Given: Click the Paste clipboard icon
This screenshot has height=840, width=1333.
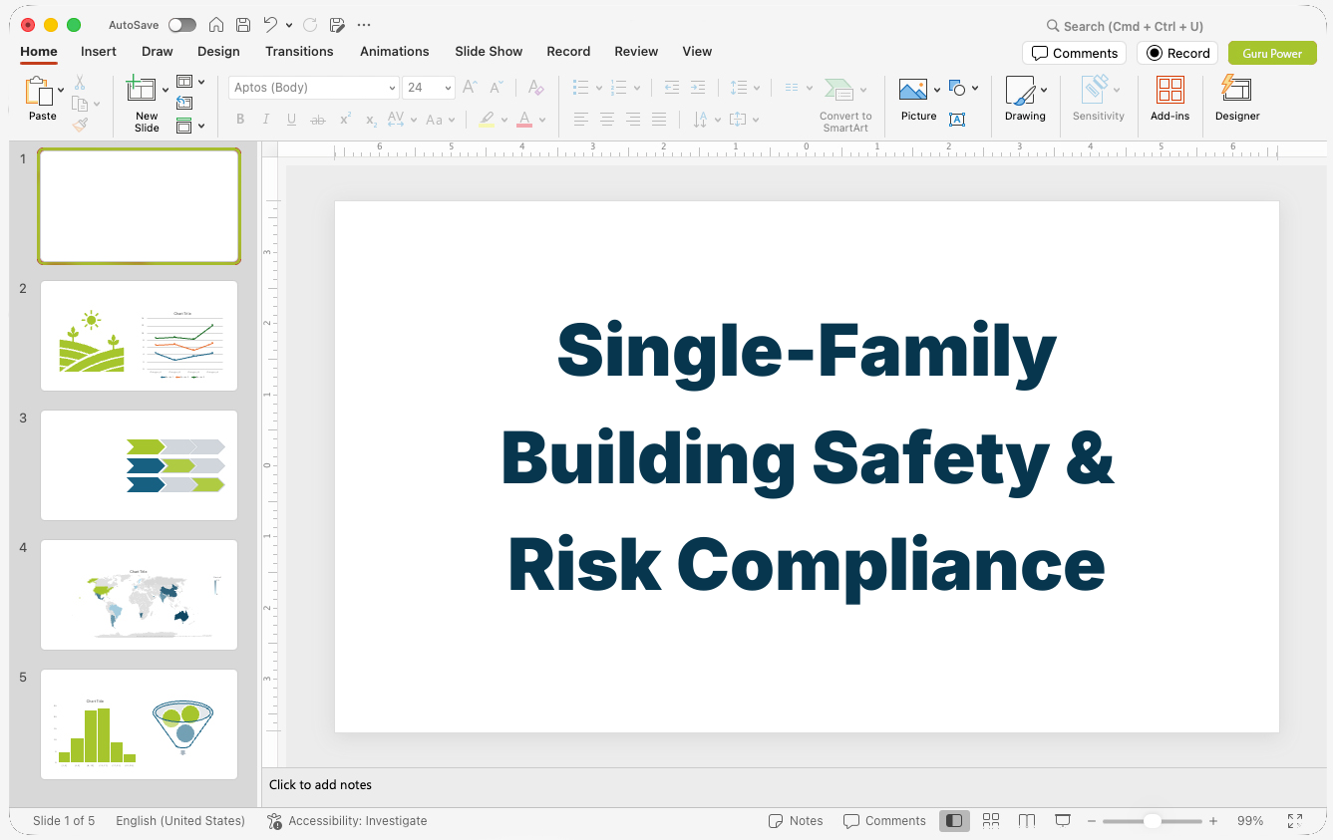Looking at the screenshot, I should (x=40, y=92).
